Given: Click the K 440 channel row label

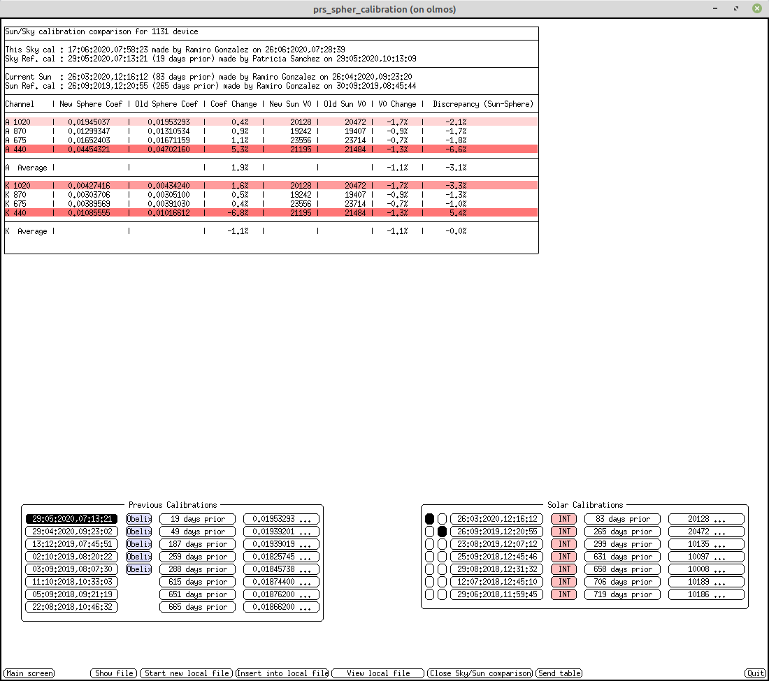Looking at the screenshot, I should [15, 213].
